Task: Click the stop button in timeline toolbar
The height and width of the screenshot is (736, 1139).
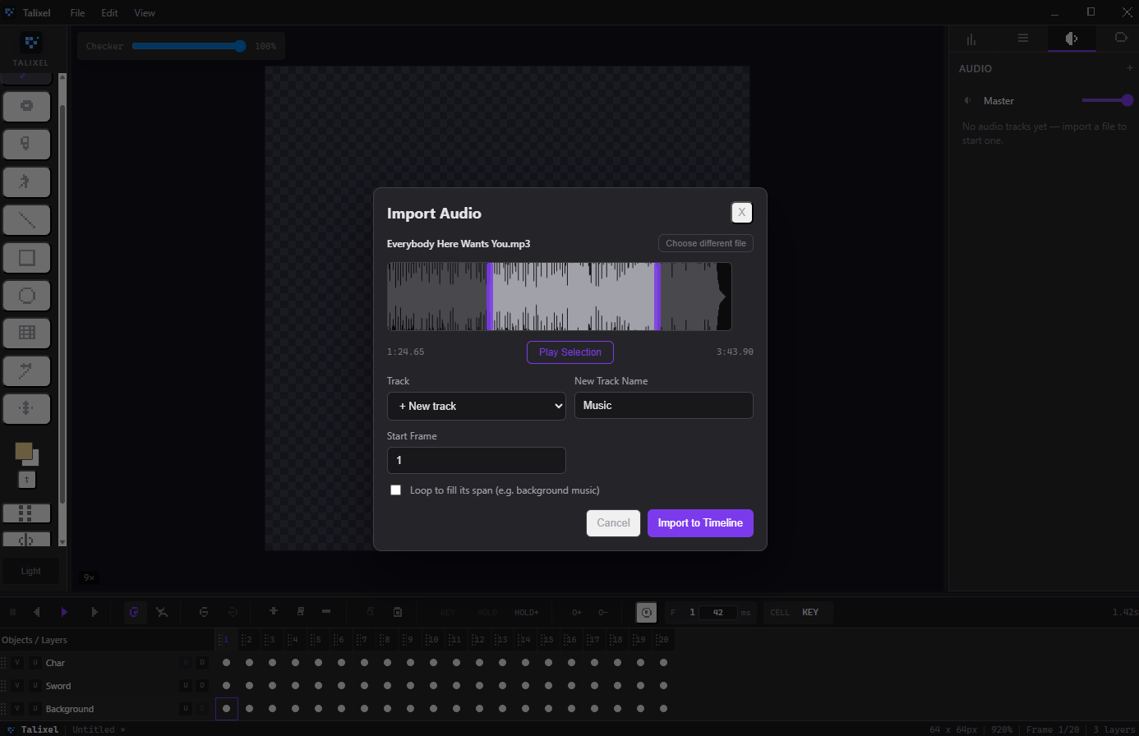Action: coord(13,612)
